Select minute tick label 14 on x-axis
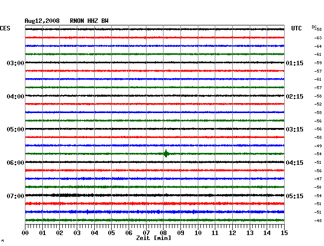324x246 pixels. pyautogui.click(x=267, y=233)
